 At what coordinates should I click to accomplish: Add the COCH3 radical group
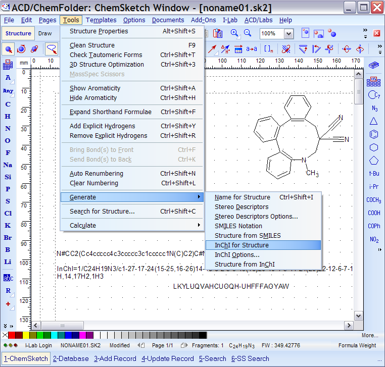374,200
